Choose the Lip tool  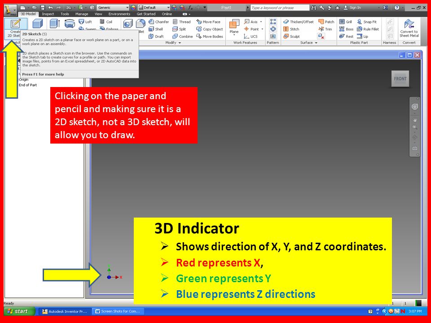pyautogui.click(x=363, y=36)
